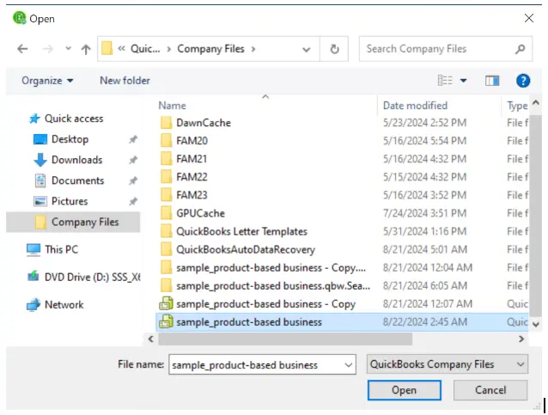The image size is (548, 415).
Task: Click the horizontal scrollbar left arrow
Action: tap(151, 339)
